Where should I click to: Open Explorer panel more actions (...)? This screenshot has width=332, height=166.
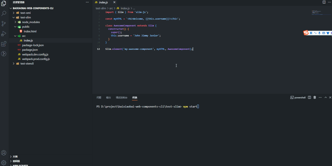[87, 2]
